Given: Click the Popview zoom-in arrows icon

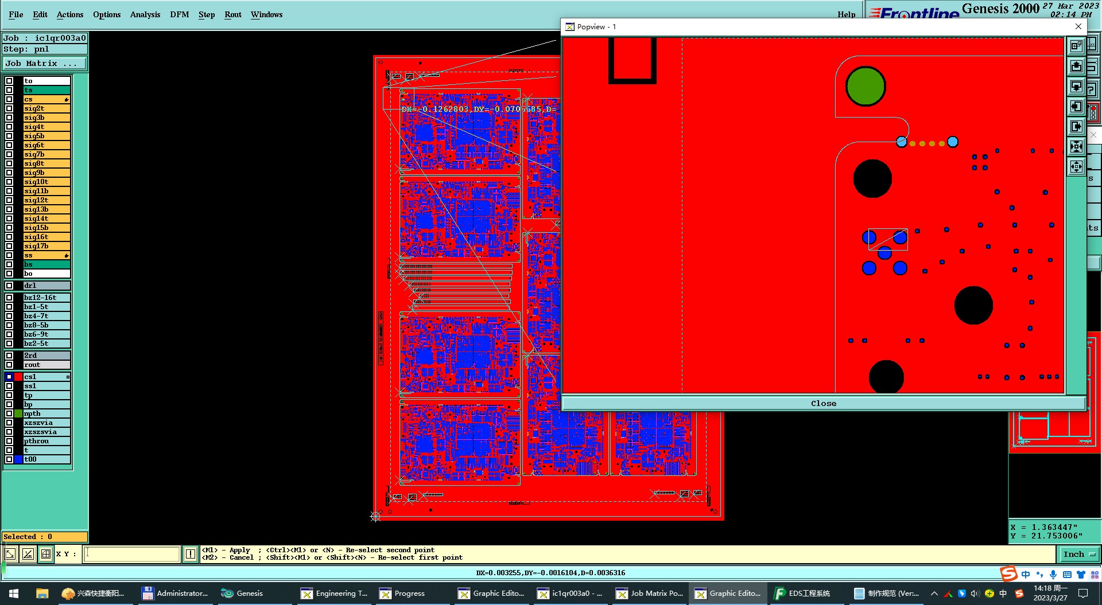Looking at the screenshot, I should pos(1076,147).
